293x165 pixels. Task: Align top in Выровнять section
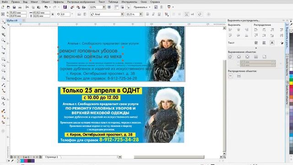click(230, 35)
